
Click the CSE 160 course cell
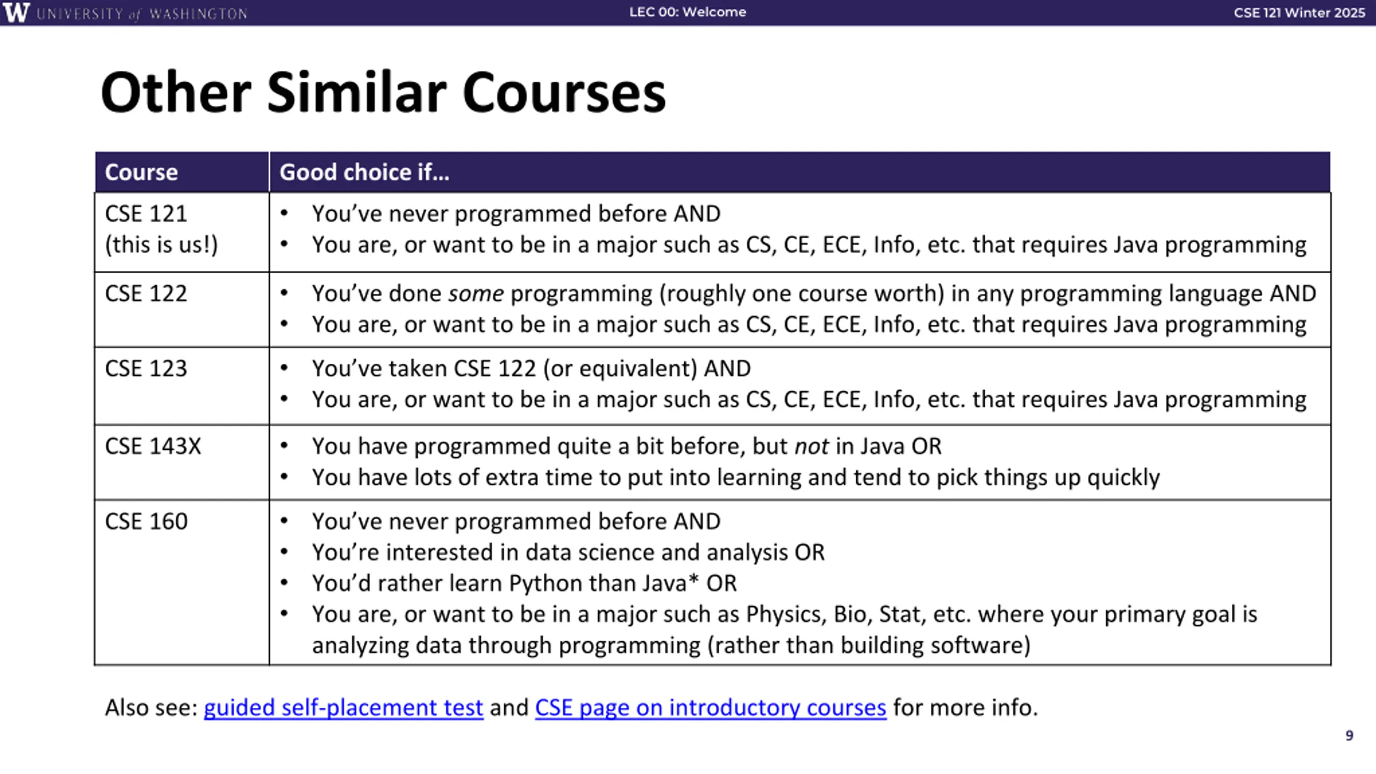pyautogui.click(x=182, y=583)
